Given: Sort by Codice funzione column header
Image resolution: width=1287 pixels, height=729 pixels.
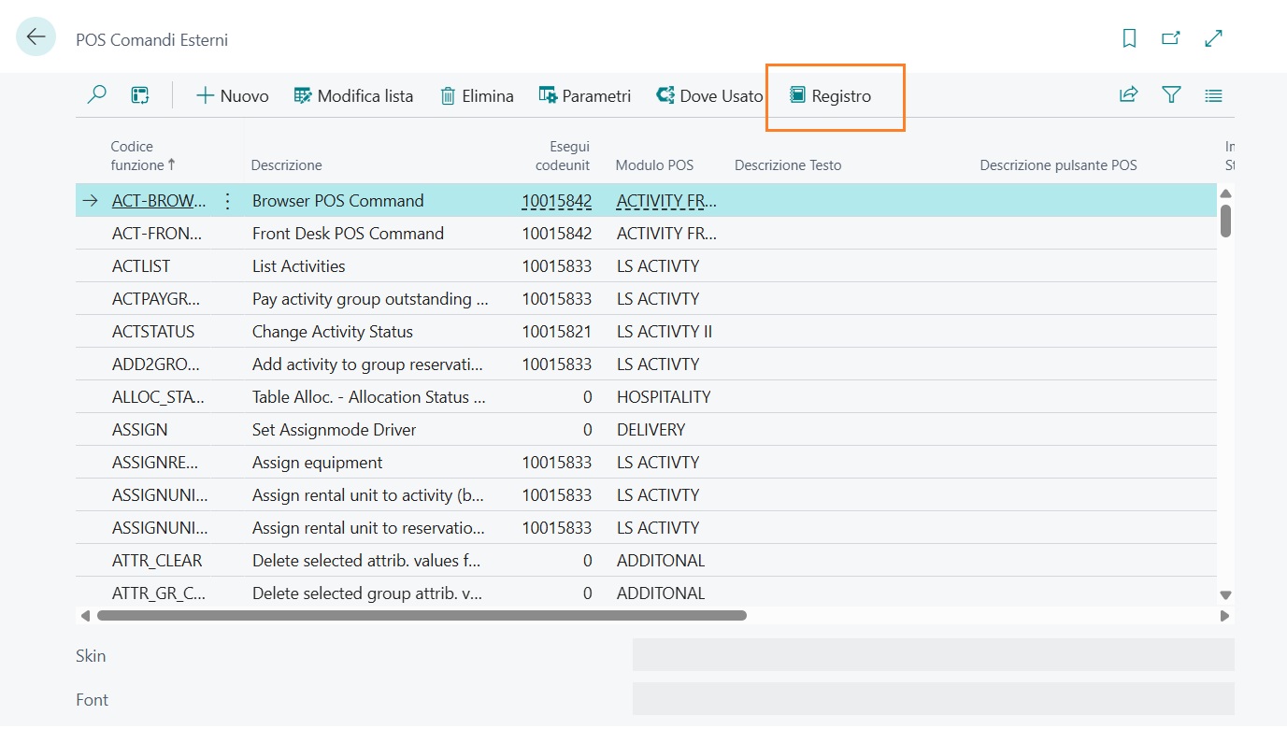Looking at the screenshot, I should point(143,155).
